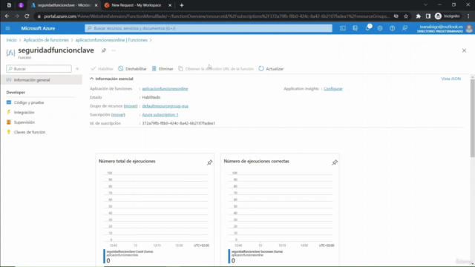This screenshot has height=267, width=475.
Task: Click mover next to Grupo de recursos
Action: click(131, 106)
